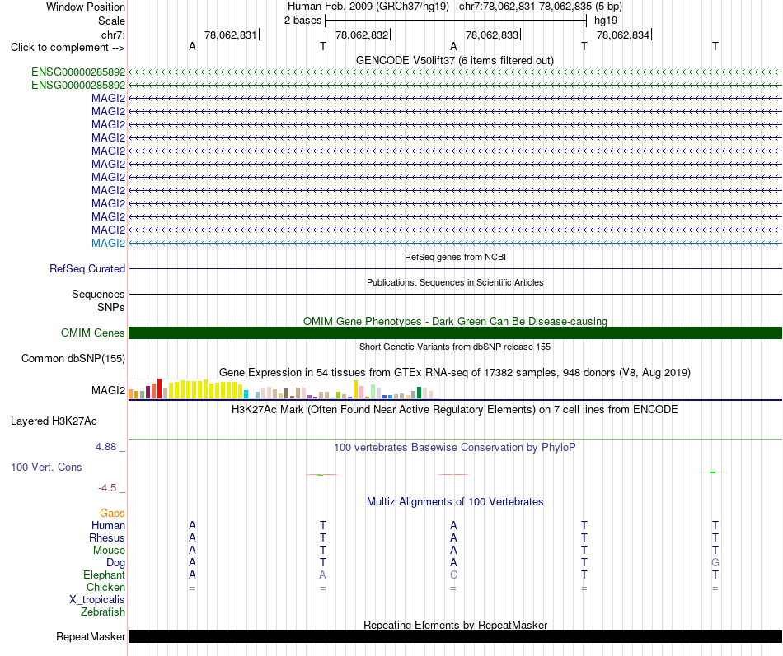Click the gray A base in Elephant row

click(322, 575)
